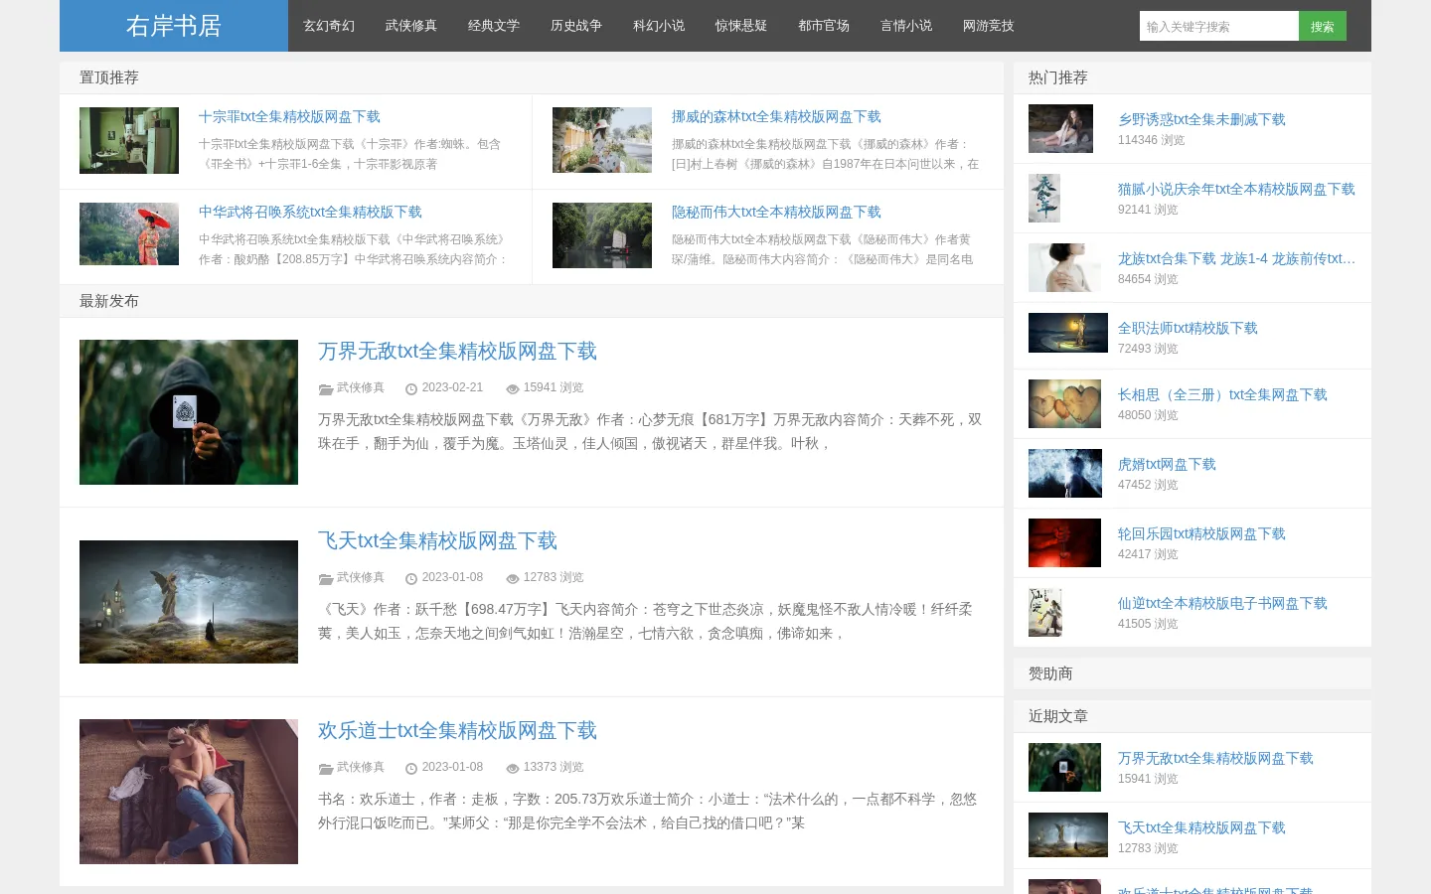Open 万界无敌 article title in latest posts
Viewport: 1431px width, 894px height.
coord(457,351)
